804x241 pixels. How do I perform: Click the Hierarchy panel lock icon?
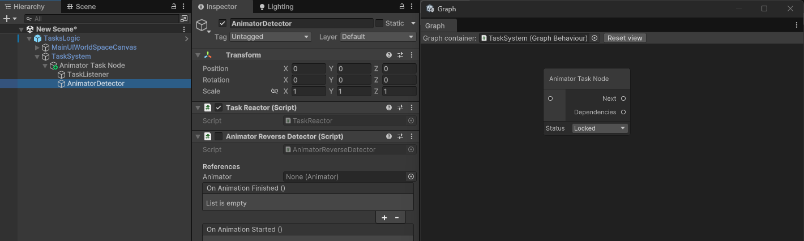[x=174, y=7]
